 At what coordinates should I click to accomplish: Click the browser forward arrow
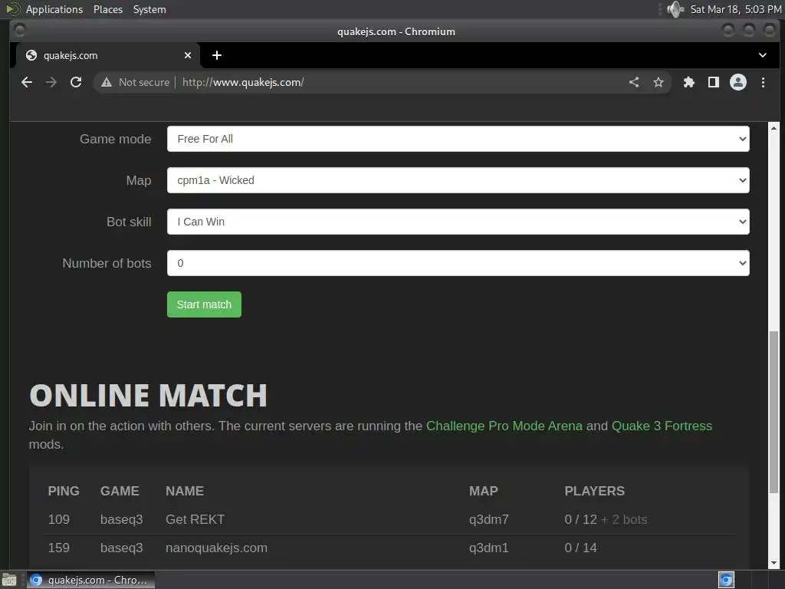[x=51, y=82]
